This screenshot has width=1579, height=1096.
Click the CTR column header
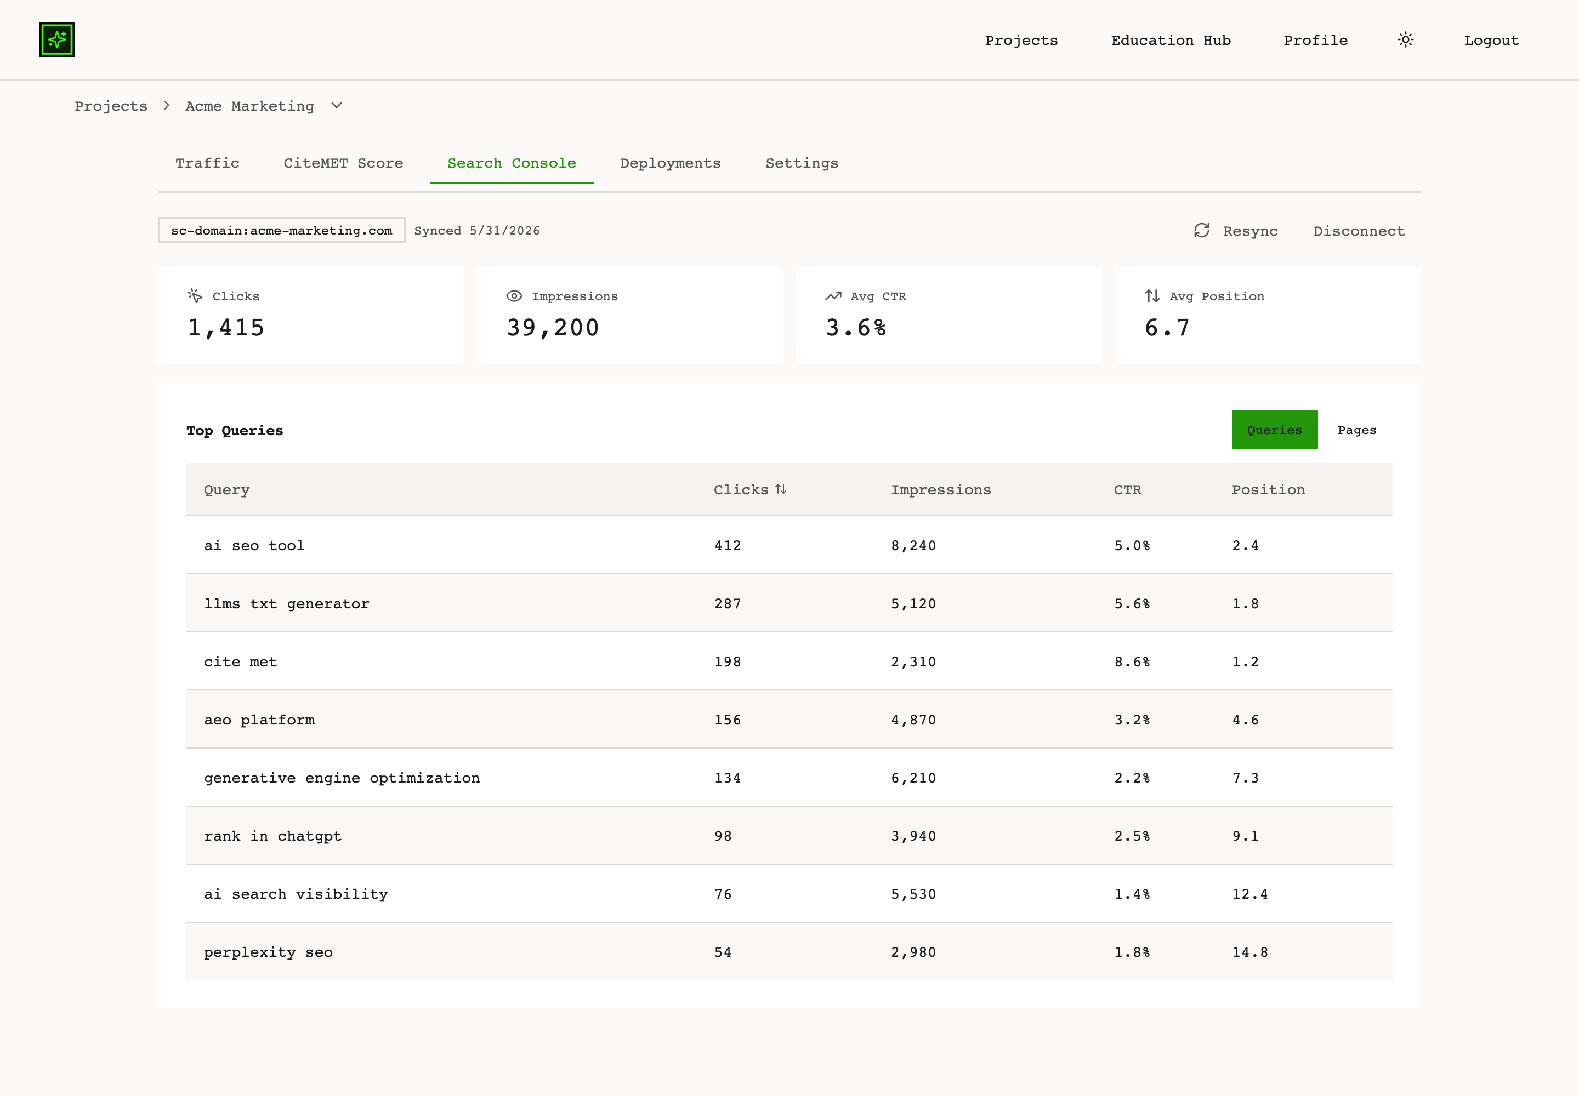click(1128, 490)
